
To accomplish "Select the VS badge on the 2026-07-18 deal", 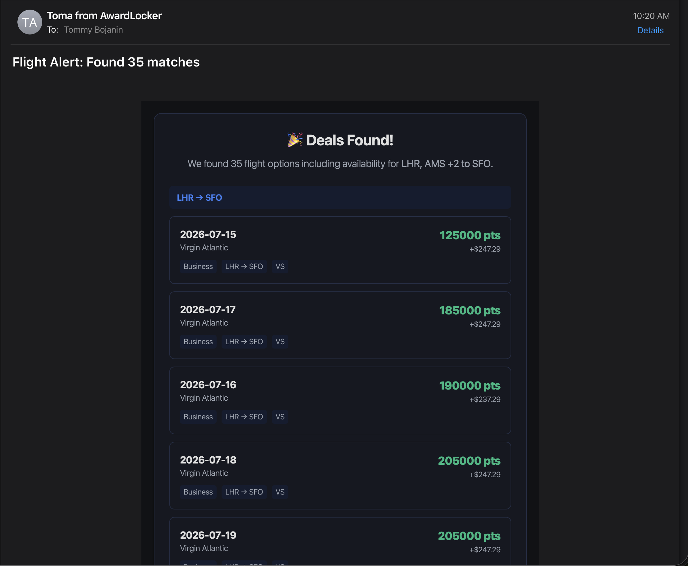I will (x=280, y=492).
